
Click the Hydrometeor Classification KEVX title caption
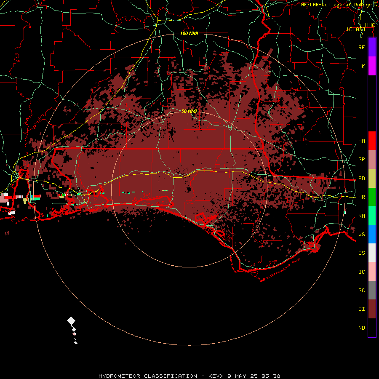click(x=189, y=376)
